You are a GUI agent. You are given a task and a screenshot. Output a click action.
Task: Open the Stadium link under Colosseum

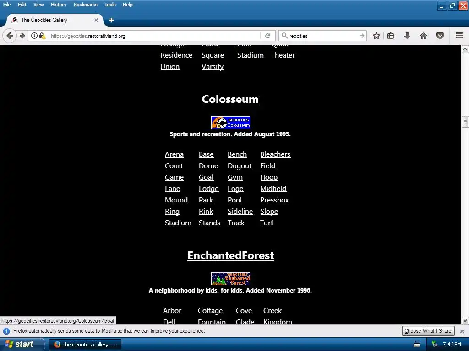pos(178,223)
